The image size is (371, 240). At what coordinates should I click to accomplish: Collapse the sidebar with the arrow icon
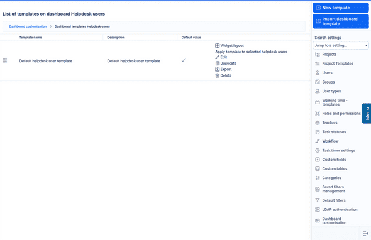tap(365, 234)
